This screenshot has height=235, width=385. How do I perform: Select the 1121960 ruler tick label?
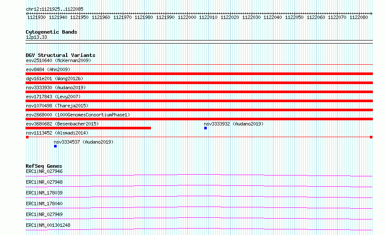tap(101, 17)
